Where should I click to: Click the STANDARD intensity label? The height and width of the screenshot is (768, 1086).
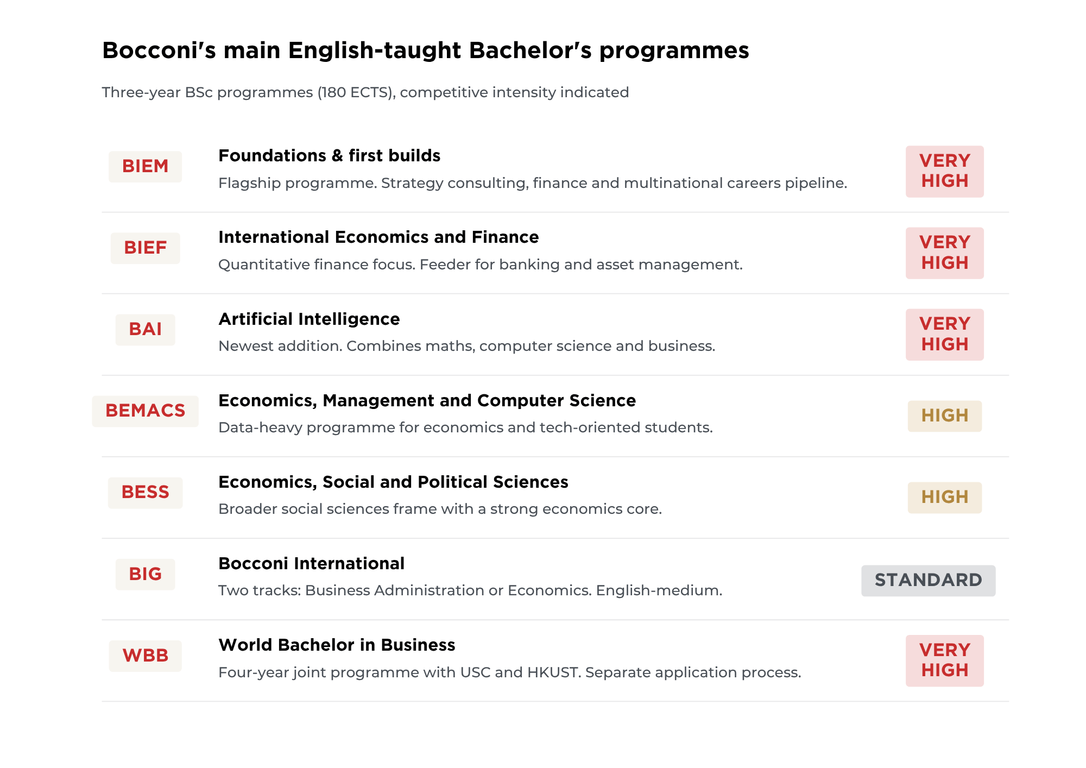(x=928, y=580)
